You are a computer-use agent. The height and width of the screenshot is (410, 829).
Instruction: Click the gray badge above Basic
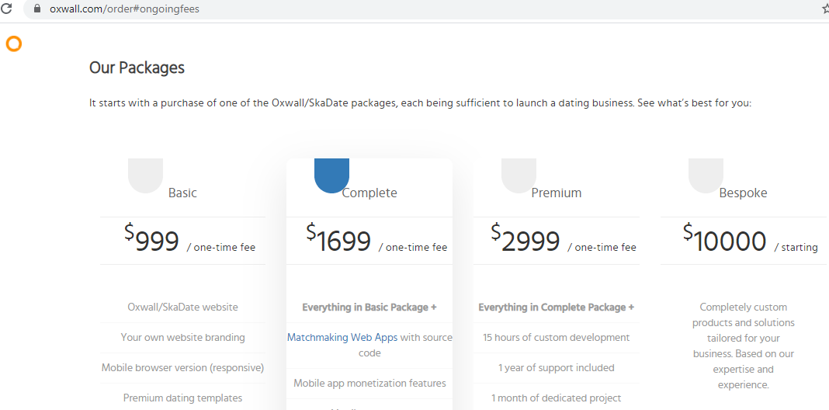145,175
